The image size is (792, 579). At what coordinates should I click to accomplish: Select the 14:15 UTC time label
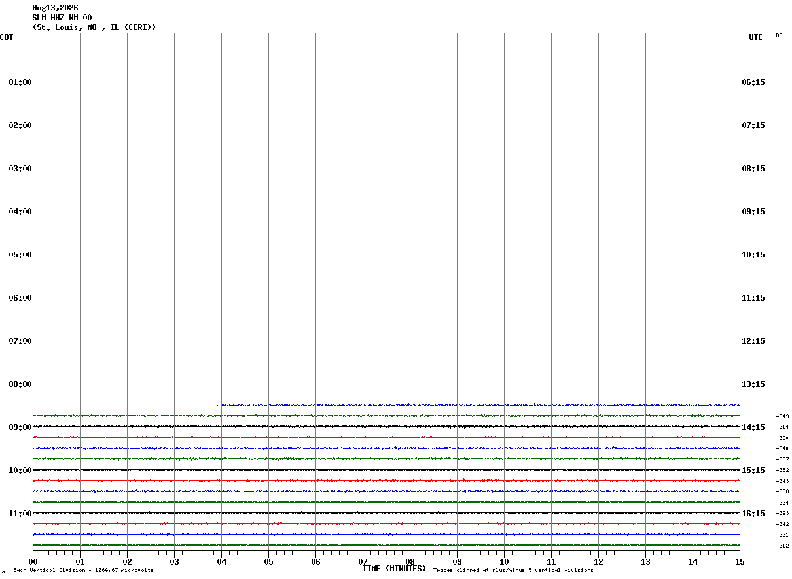click(753, 427)
